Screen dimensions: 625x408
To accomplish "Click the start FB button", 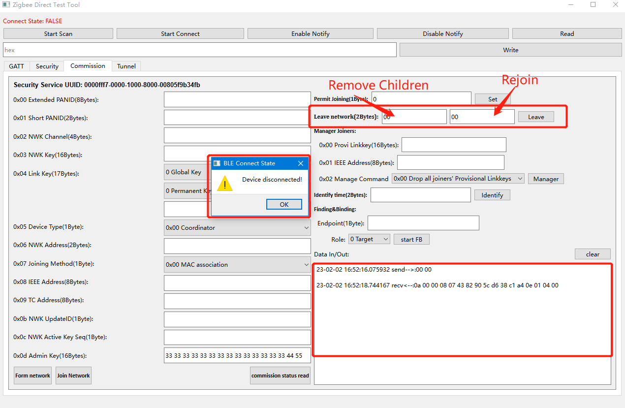I will 411,239.
